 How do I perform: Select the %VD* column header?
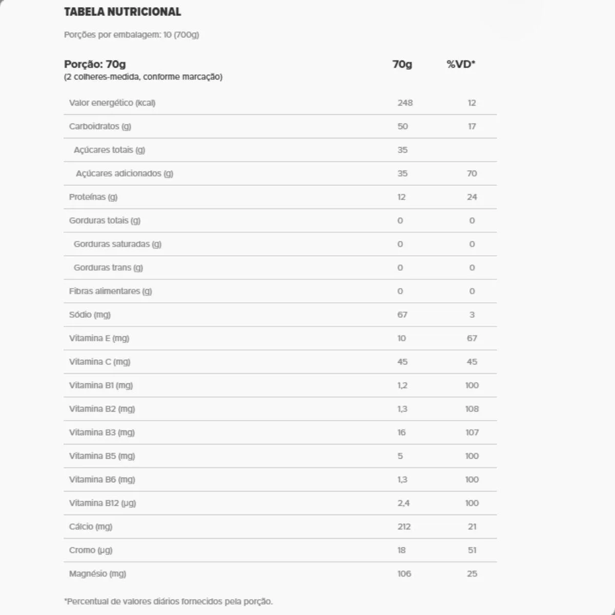coord(461,64)
